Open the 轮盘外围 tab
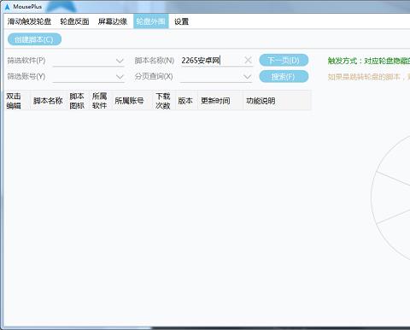 [151, 21]
